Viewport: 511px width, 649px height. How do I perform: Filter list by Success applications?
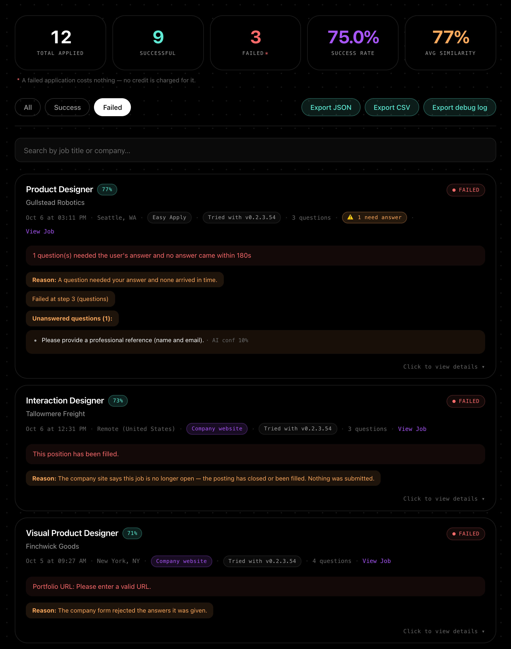click(x=67, y=107)
